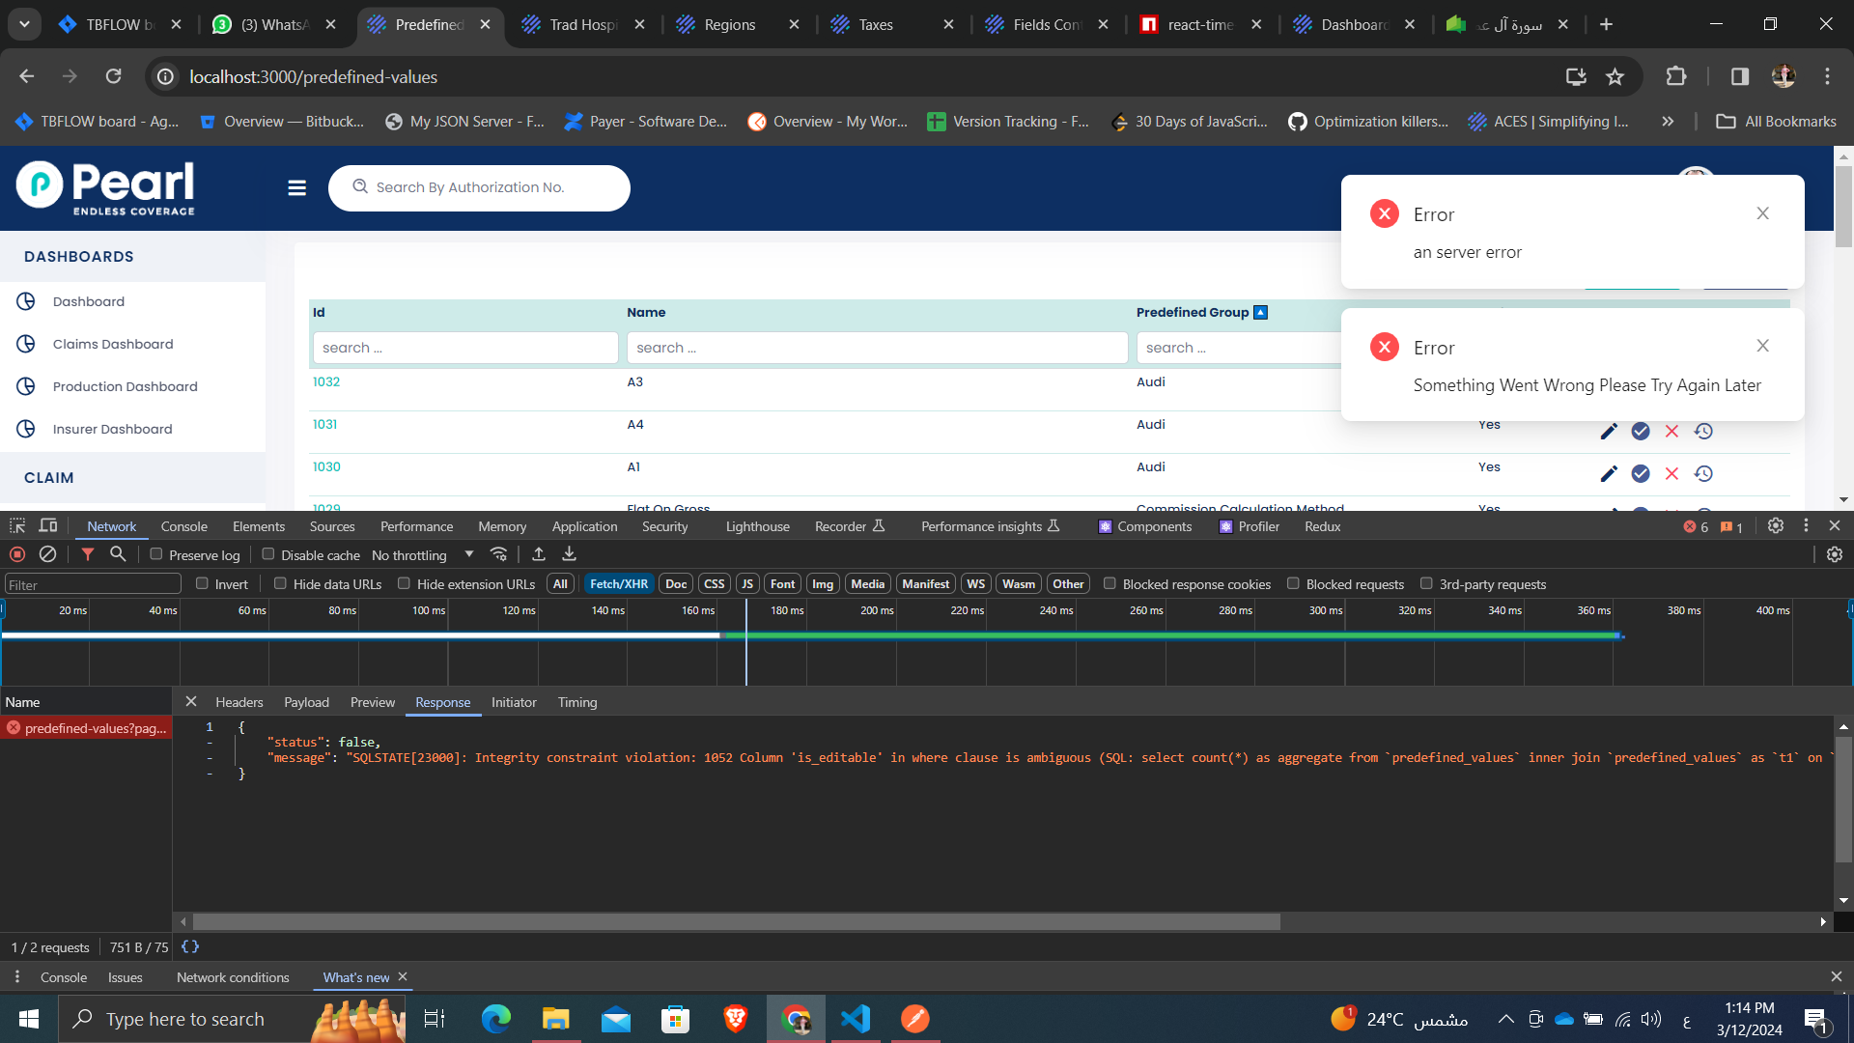The image size is (1854, 1043).
Task: Expand the browser tab search chevron
Action: pyautogui.click(x=24, y=24)
